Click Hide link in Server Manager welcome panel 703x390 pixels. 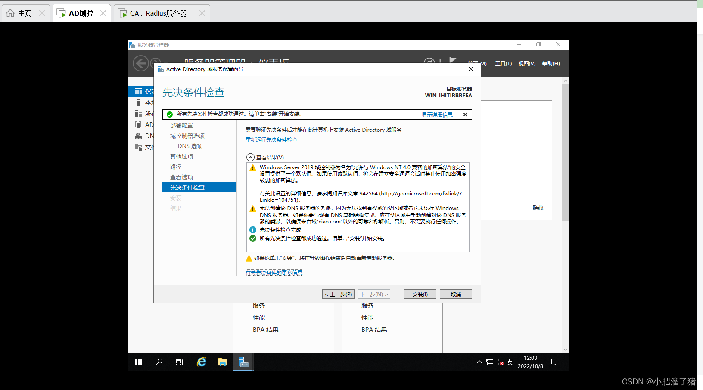[x=538, y=208]
